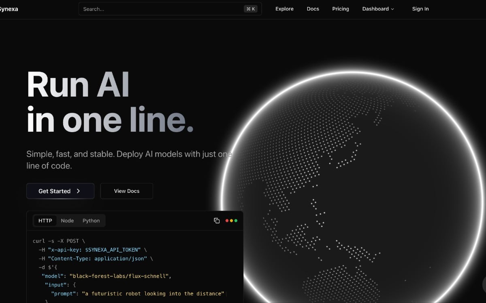Click the arrow icon inside Get Started
This screenshot has height=303, width=486.
pos(79,191)
